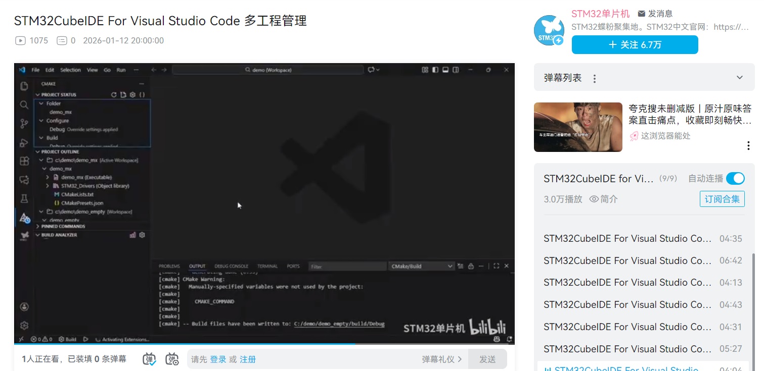764x371 pixels.
Task: Select the playlist video lasting 04:35
Action: [x=627, y=239]
